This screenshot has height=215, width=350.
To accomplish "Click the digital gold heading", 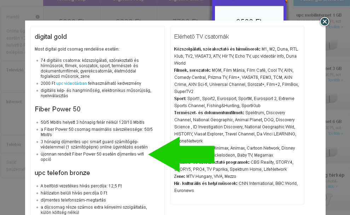I will [x=51, y=37].
